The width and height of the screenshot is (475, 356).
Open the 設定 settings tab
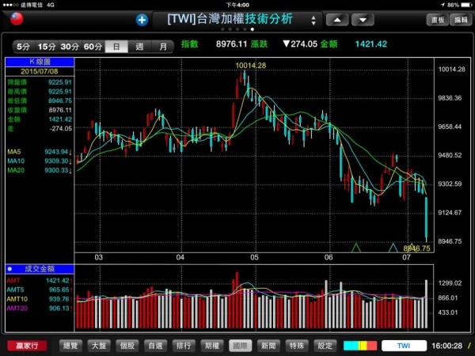(325, 346)
